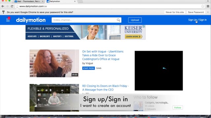The height and width of the screenshot is (118, 211).
Task: Click the search magnifier icon
Action: click(x=118, y=20)
